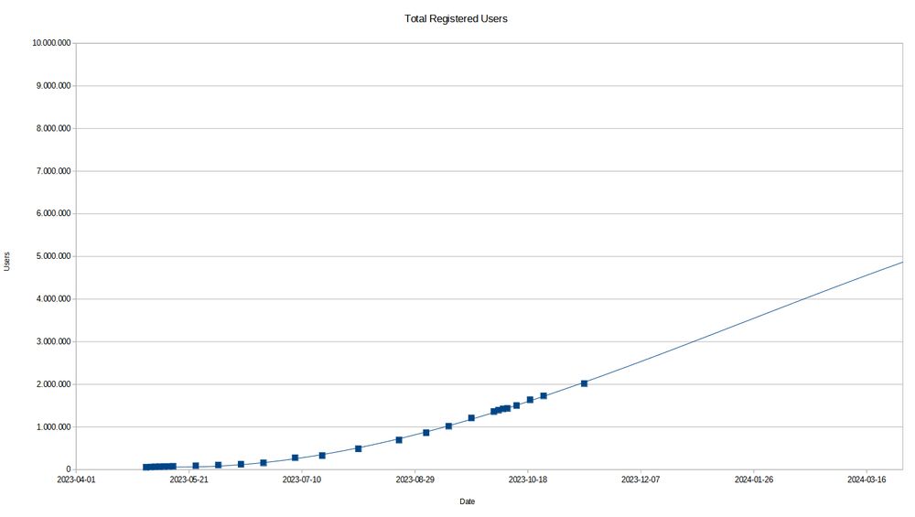Click the 2023-12-07 date label

click(640, 479)
